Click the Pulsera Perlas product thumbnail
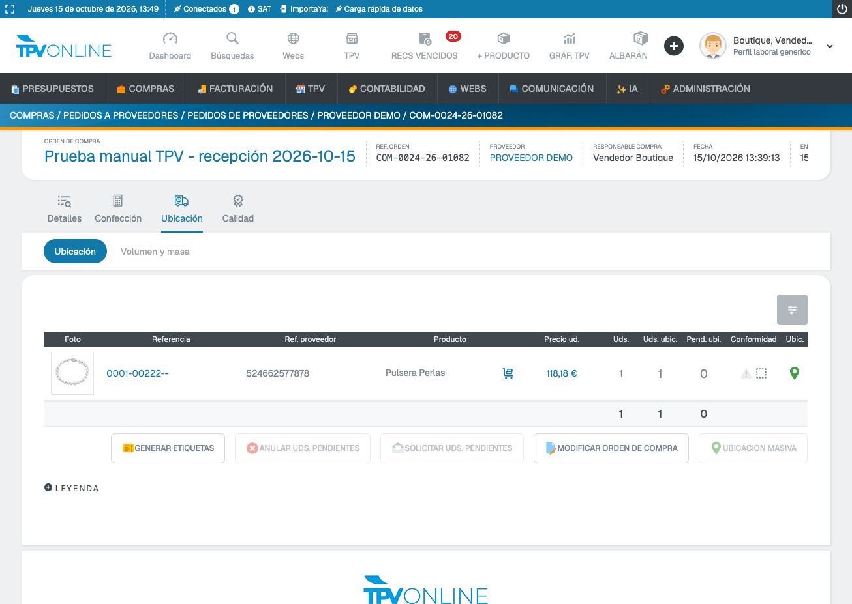 coord(72,373)
